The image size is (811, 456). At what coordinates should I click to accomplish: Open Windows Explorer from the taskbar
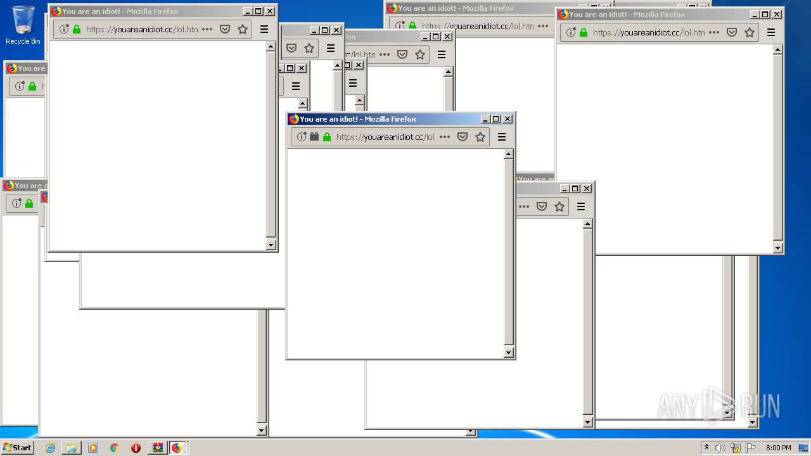[x=72, y=448]
